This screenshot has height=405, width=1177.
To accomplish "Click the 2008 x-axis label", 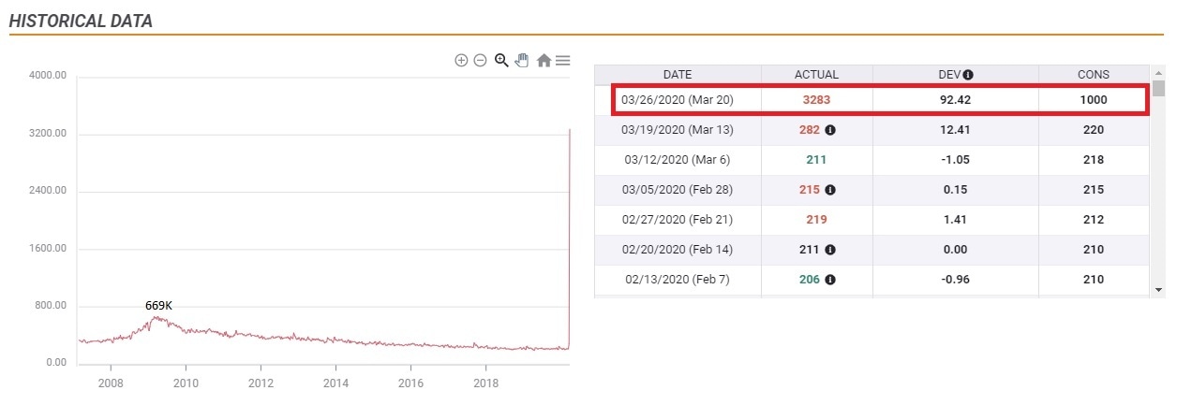I will pyautogui.click(x=111, y=383).
